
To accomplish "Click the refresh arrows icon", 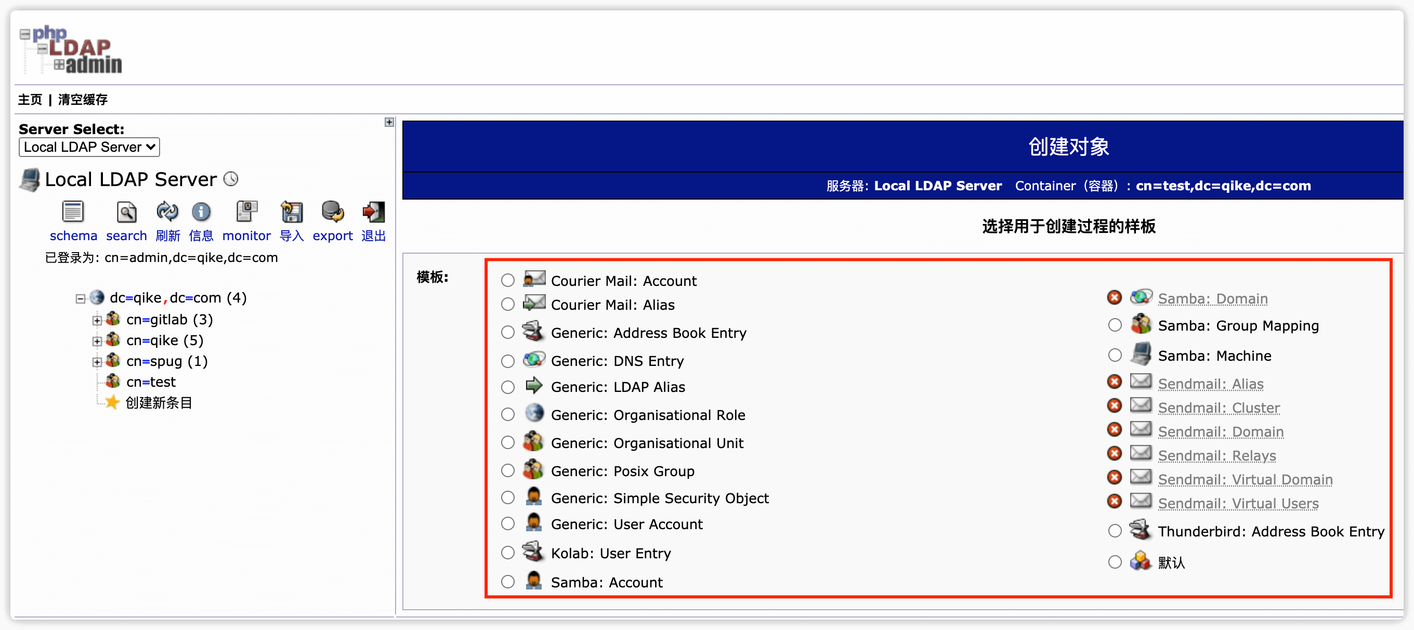I will (x=167, y=212).
